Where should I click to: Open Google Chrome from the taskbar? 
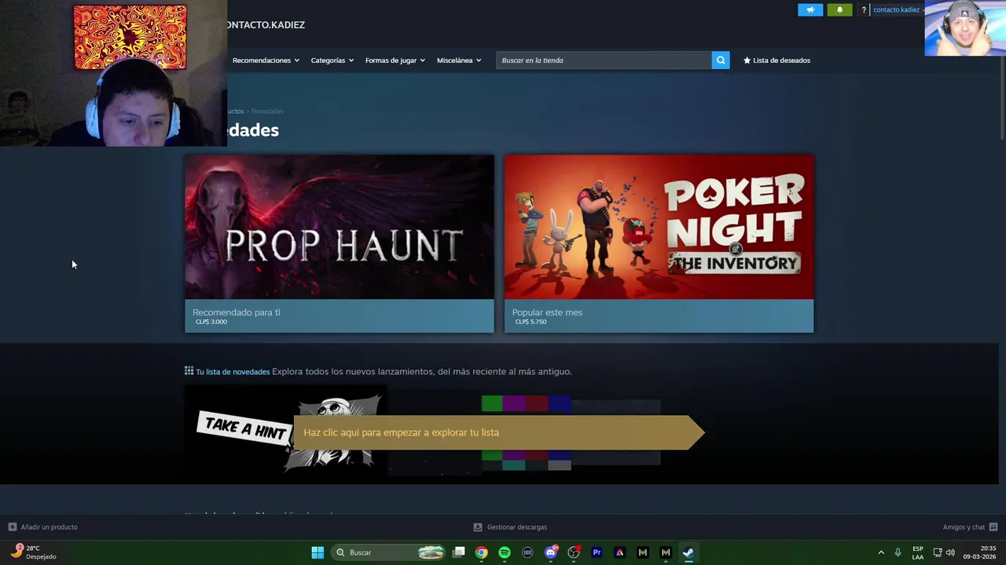click(x=482, y=552)
